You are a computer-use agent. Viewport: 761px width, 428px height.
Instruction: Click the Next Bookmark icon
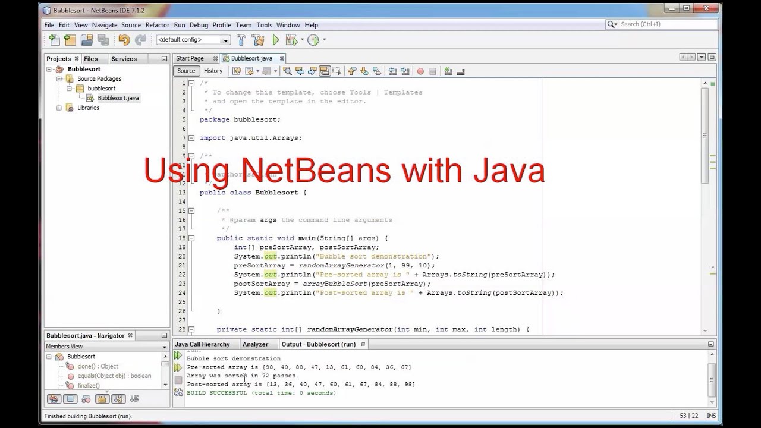[364, 71]
